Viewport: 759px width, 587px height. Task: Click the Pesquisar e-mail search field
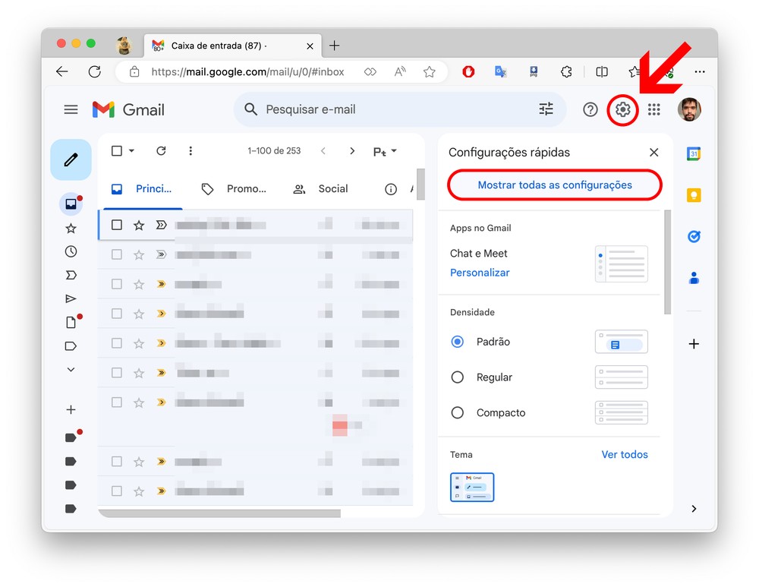click(400, 109)
